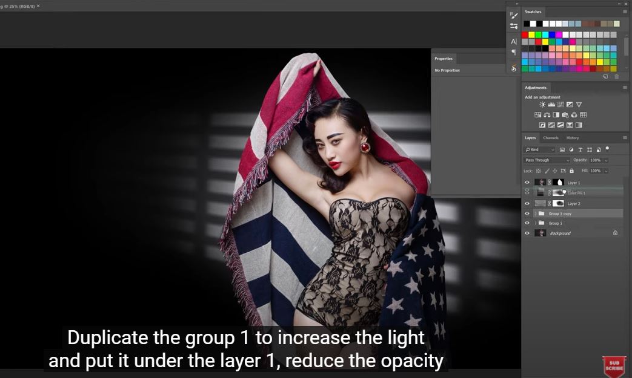Pick the yellow swatch beside red
The image size is (632, 378).
531,35
